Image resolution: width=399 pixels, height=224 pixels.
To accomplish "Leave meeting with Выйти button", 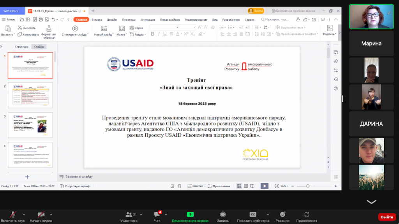I will pyautogui.click(x=387, y=217).
